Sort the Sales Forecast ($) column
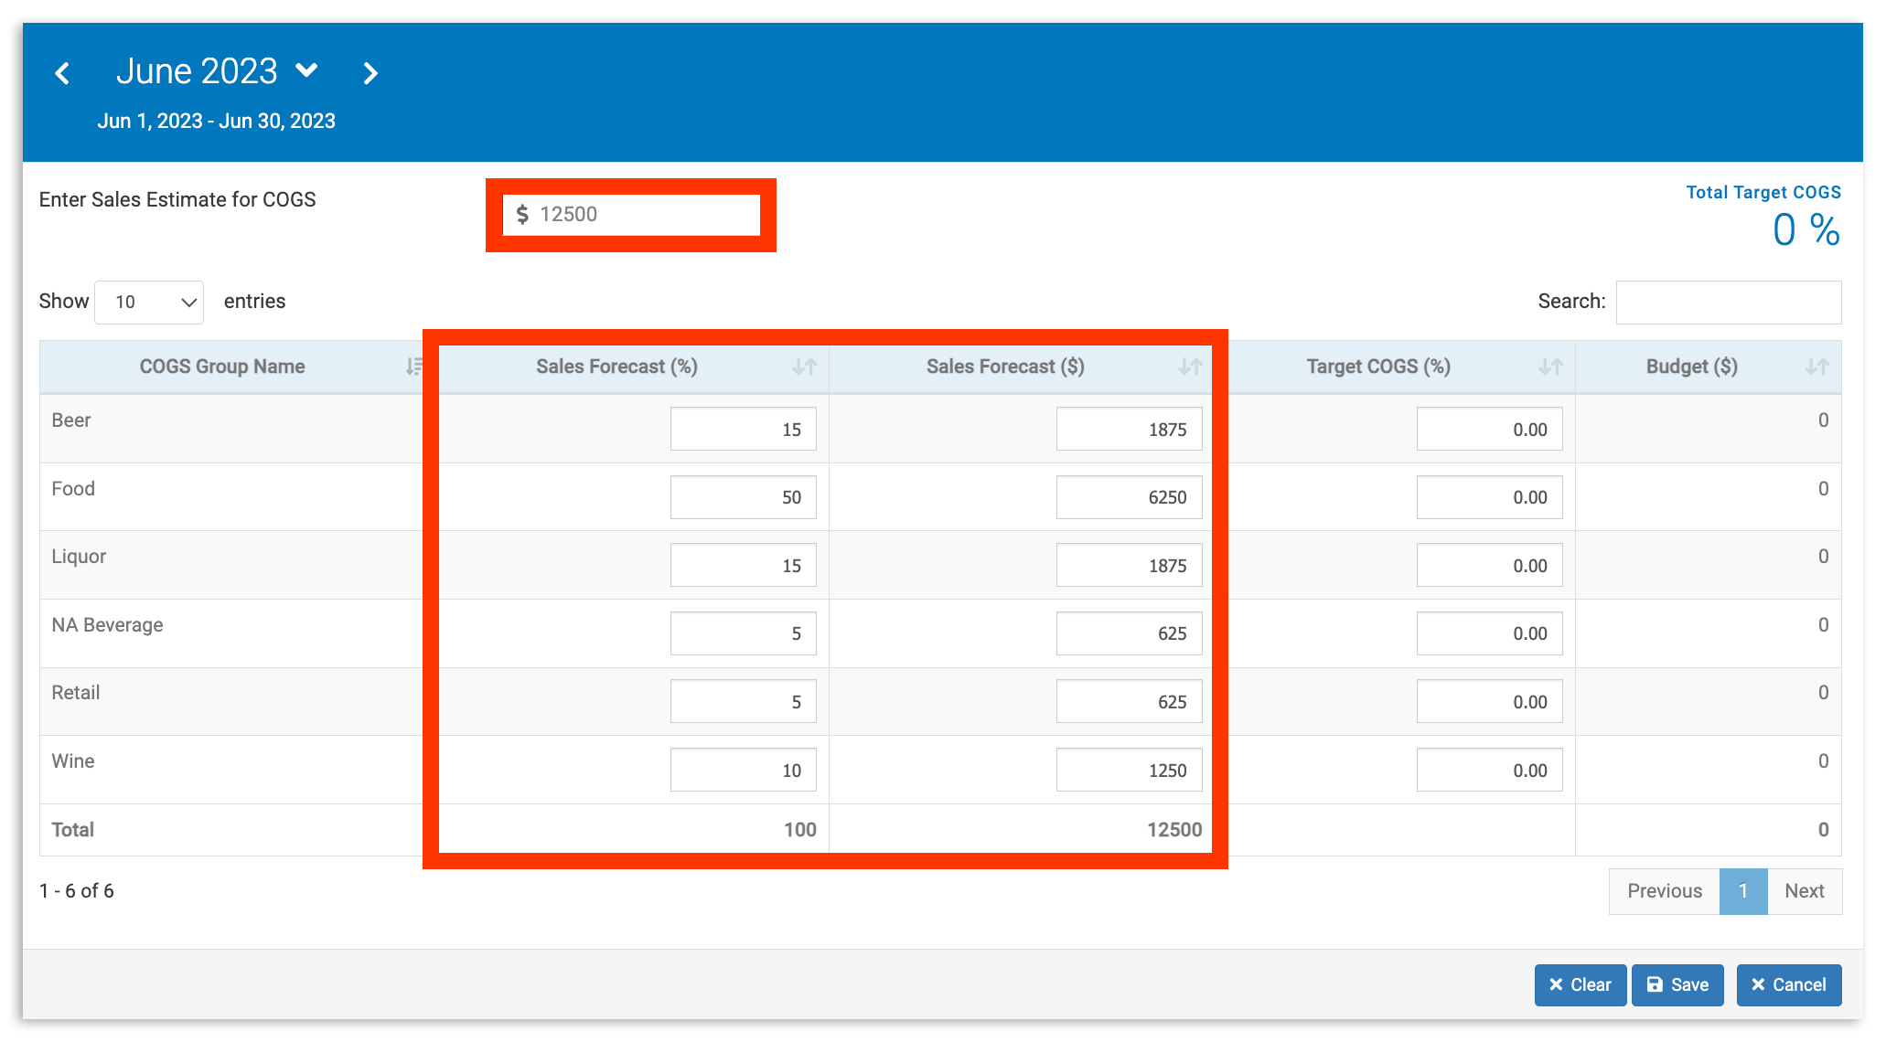This screenshot has width=1886, height=1042. pyautogui.click(x=1190, y=366)
